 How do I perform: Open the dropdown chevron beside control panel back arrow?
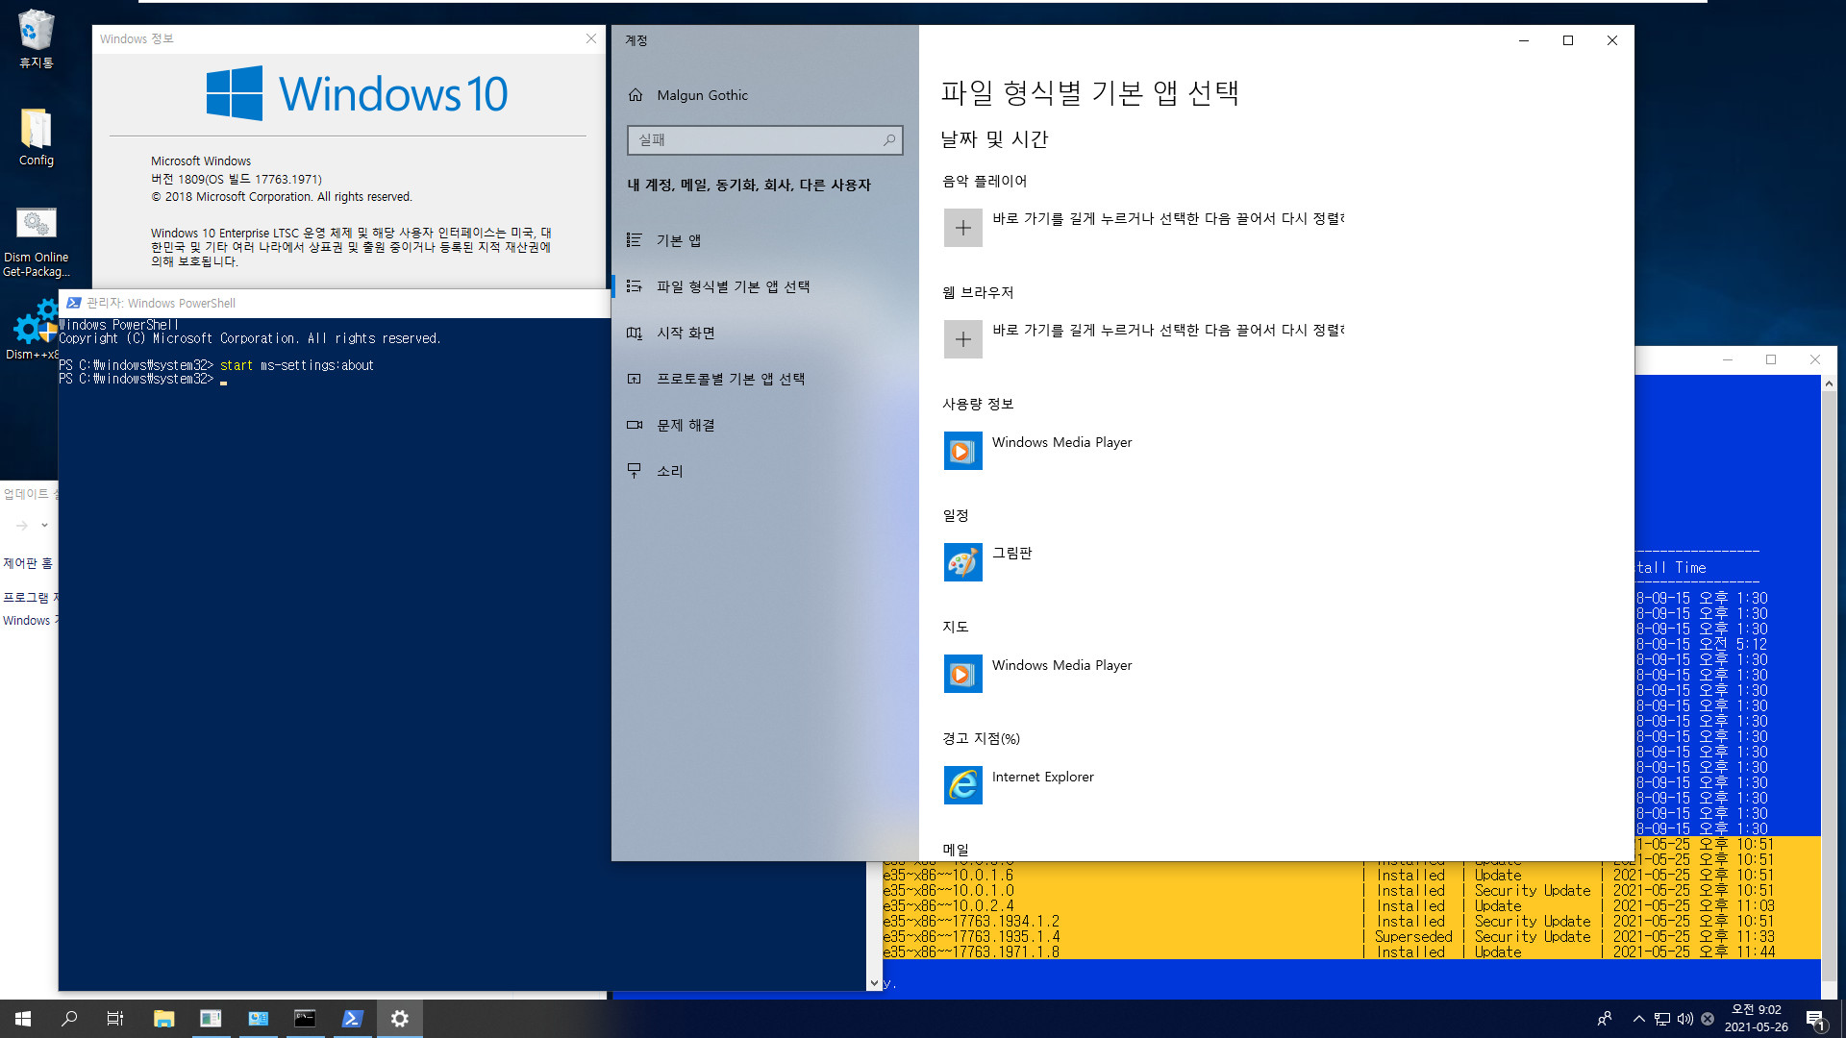tap(44, 526)
